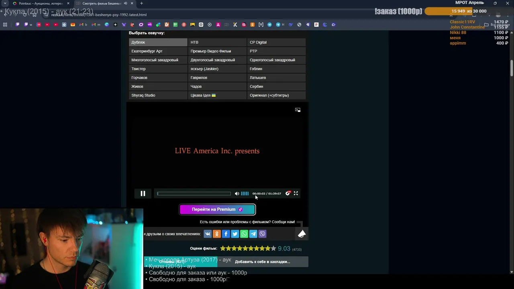
Task: Switch the player to fullscreen
Action: (296, 193)
